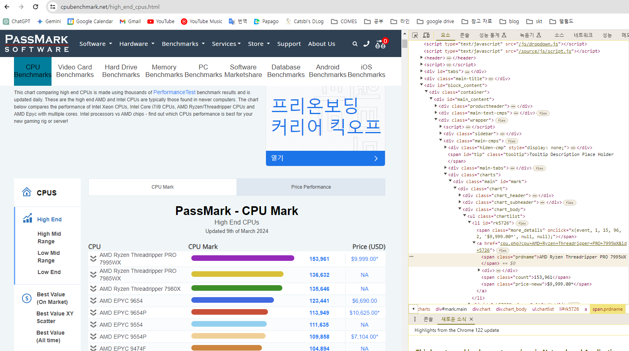629x351 pixels.
Task: Reload the page with the refresh icon
Action: [36, 7]
